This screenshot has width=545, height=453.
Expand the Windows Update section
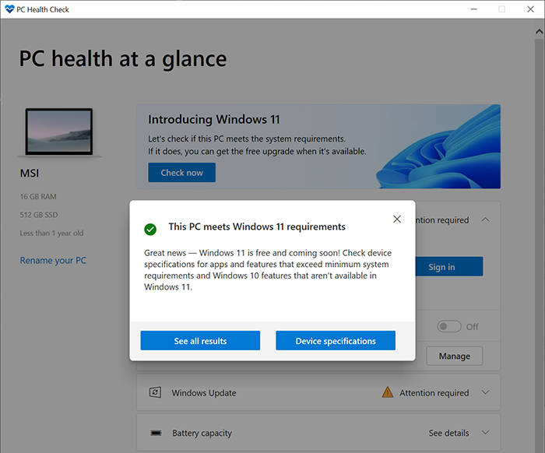[486, 392]
